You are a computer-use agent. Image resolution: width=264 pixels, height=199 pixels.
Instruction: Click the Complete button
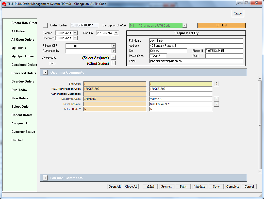click(x=233, y=187)
